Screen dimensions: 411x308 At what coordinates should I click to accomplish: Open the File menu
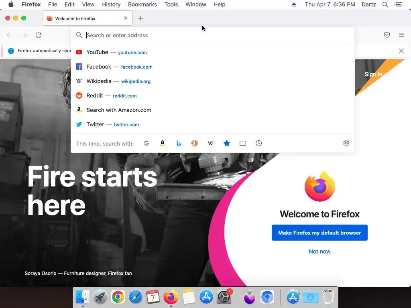pos(53,4)
